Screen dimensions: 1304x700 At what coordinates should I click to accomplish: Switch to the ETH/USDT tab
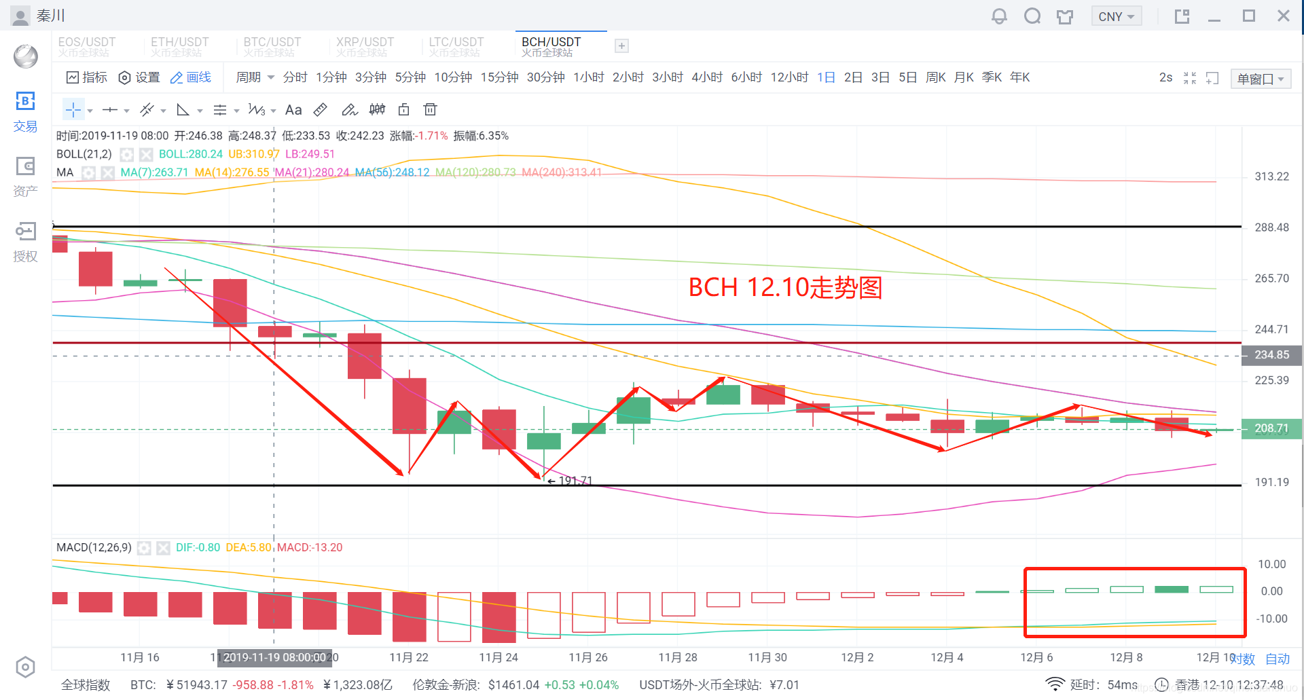(180, 46)
